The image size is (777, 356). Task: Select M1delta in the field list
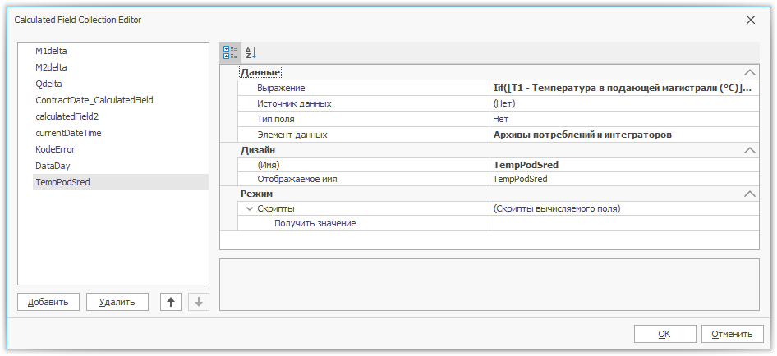[51, 51]
